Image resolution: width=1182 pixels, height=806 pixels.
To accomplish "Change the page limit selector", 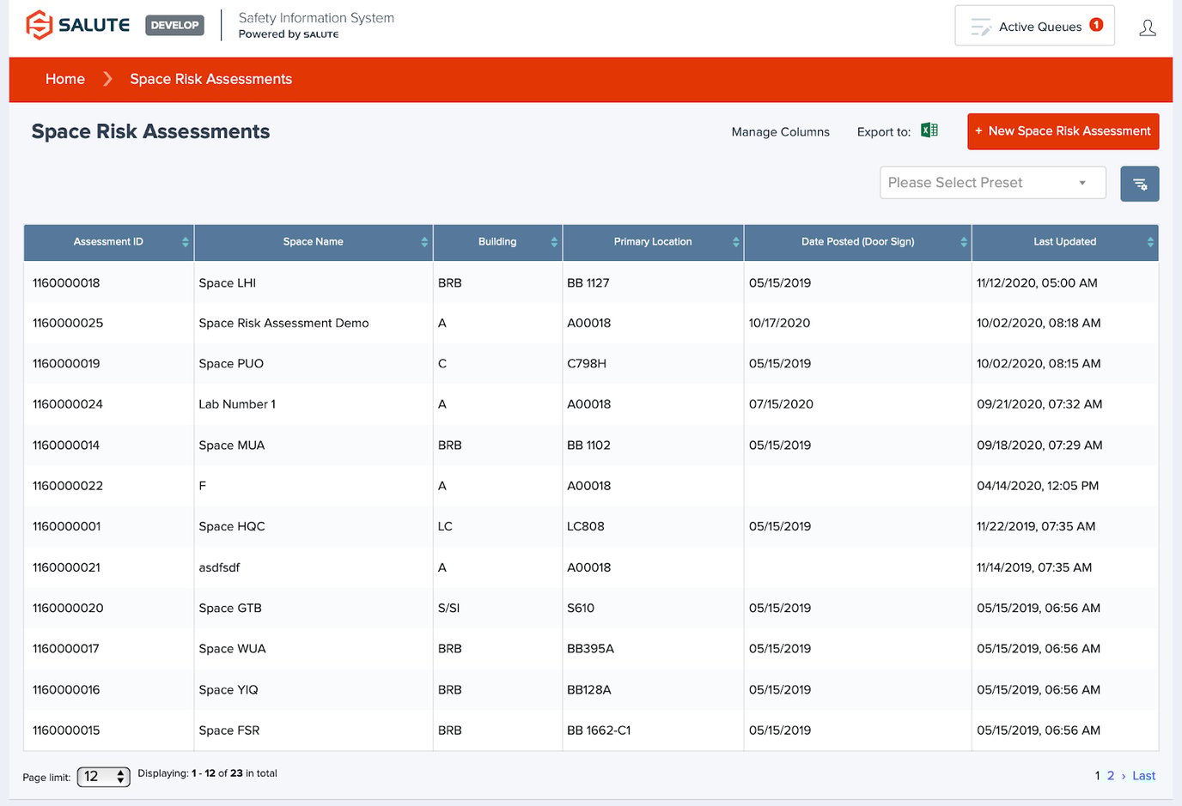I will tap(103, 777).
